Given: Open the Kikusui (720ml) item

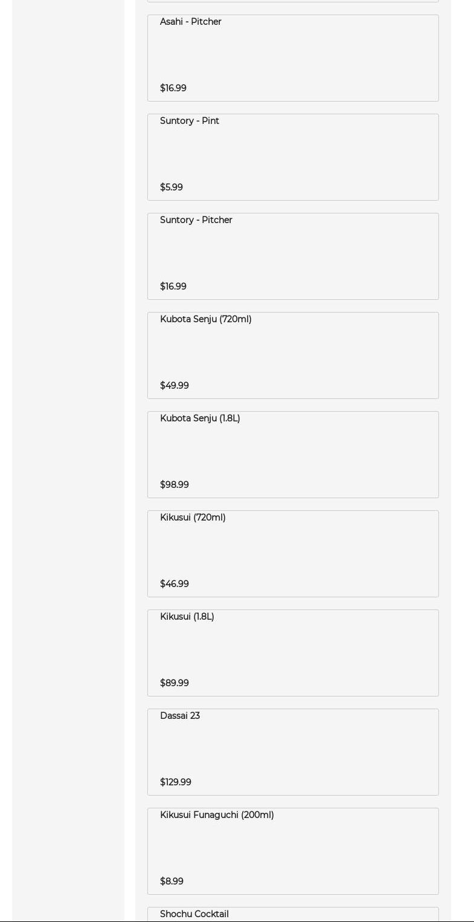Looking at the screenshot, I should pos(293,553).
